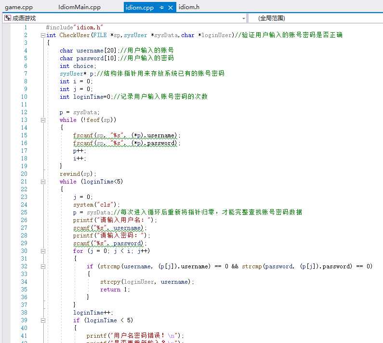Click the p = sysData; statement on line 12

click(x=79, y=112)
